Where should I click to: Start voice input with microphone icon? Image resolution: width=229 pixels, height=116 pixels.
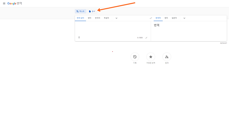pos(79,38)
